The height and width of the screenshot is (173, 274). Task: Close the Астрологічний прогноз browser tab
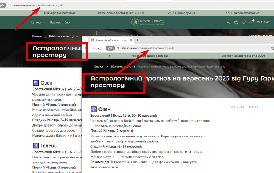coord(131,40)
